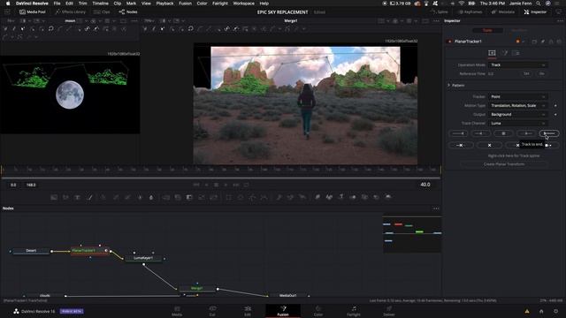Add a Background node from toolbar
566x318 pixels.
(54, 197)
